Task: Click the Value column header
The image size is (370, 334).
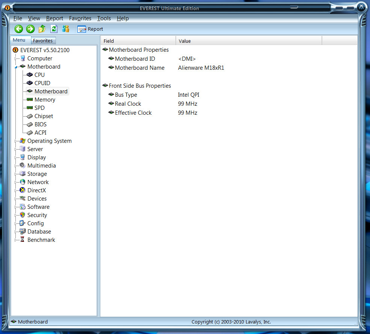Action: tap(248, 41)
